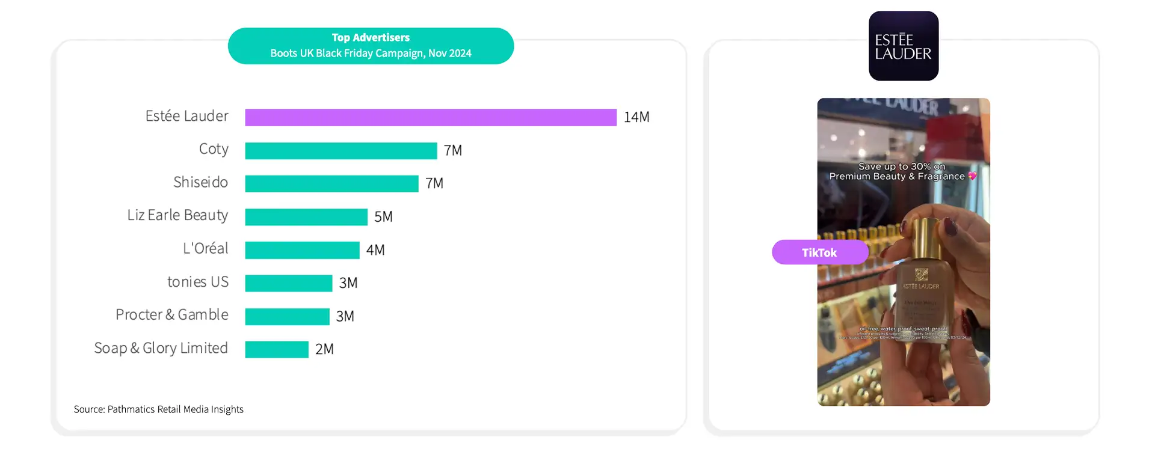Click the Source: Pathmatics Retail Media Insights text

coord(159,409)
